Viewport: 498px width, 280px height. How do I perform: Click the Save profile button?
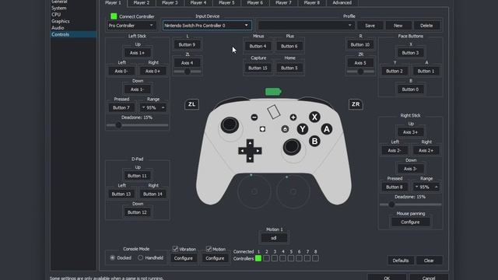click(370, 26)
